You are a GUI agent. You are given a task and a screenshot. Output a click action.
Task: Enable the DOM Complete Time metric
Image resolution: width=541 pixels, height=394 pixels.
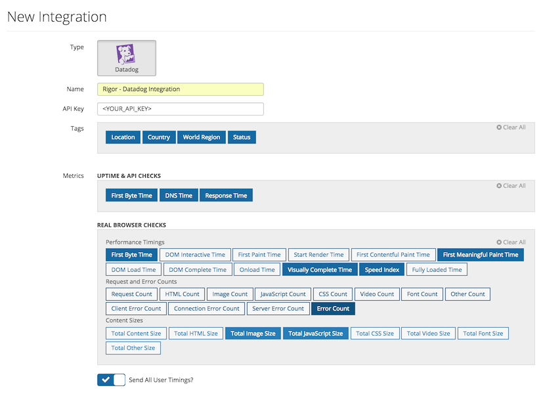(x=198, y=269)
